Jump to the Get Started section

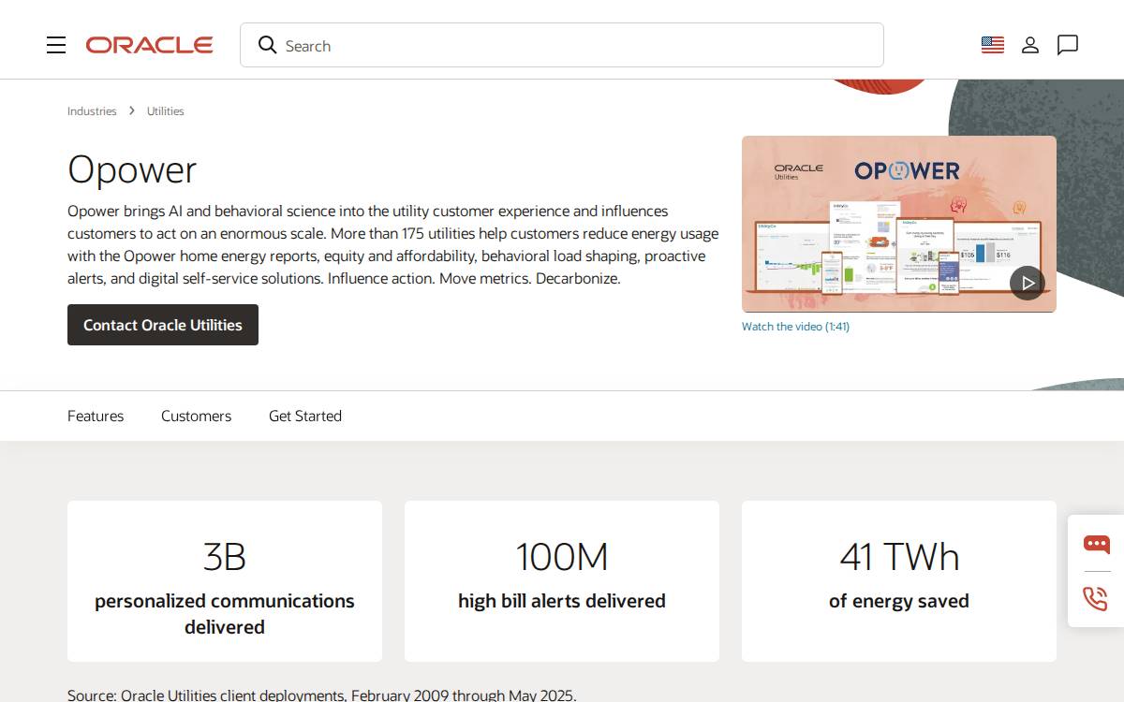[305, 416]
